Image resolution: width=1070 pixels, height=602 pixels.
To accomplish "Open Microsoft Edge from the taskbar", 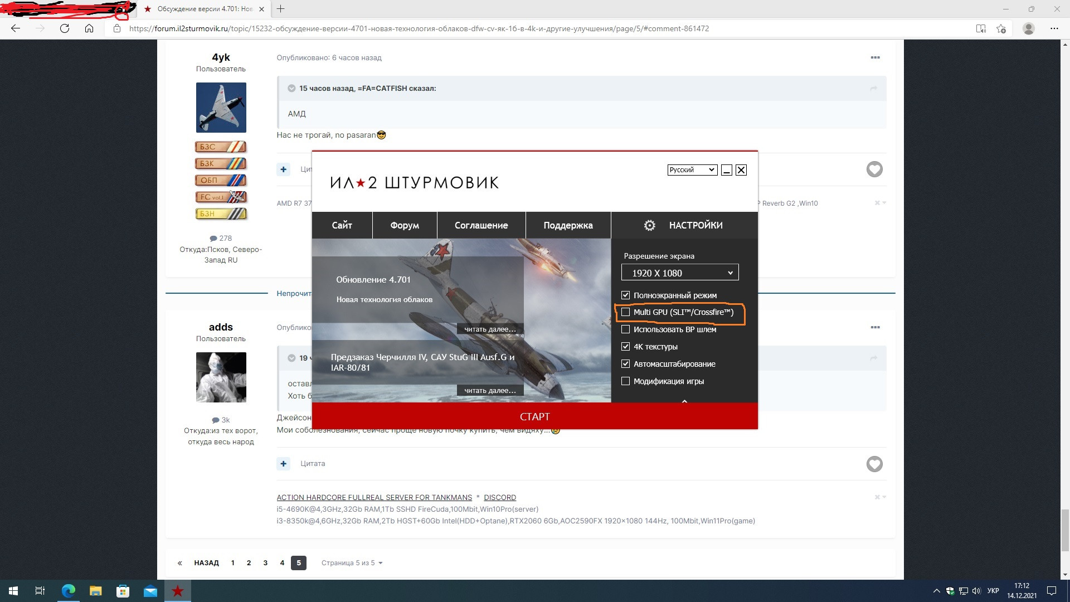I will (x=69, y=591).
